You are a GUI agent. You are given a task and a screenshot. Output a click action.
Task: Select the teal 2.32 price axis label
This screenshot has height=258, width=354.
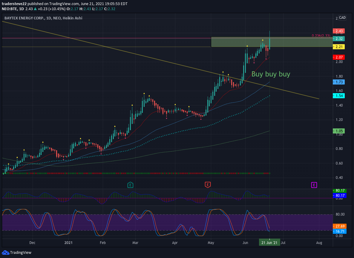(339, 39)
